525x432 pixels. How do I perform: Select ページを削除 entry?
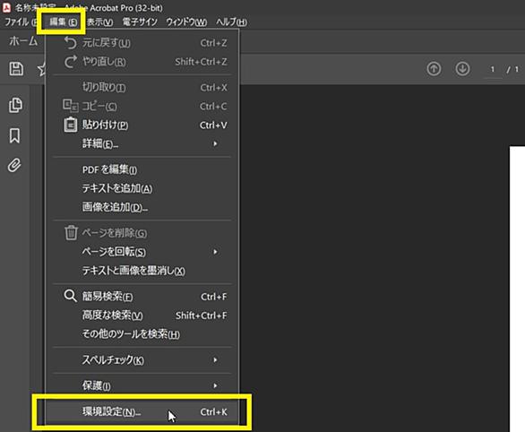[142, 233]
